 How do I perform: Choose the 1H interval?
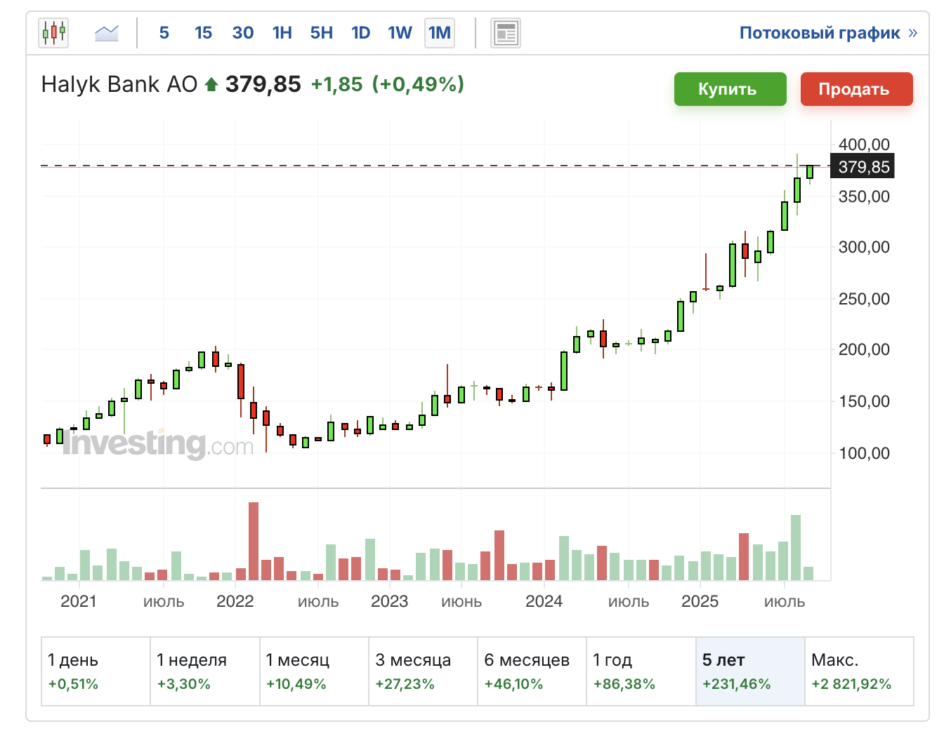[282, 33]
